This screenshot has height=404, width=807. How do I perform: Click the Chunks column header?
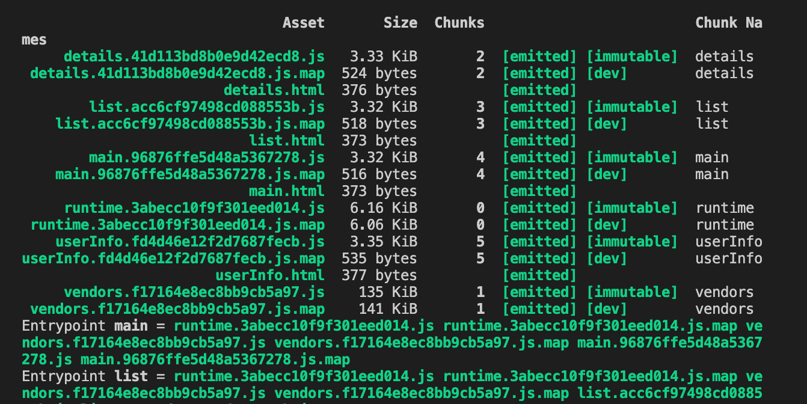click(x=459, y=23)
